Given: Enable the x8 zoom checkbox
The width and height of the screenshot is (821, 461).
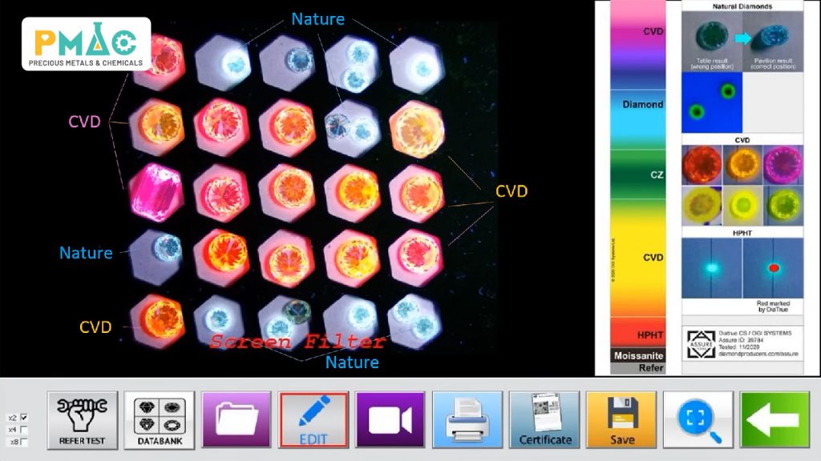Looking at the screenshot, I should 23,442.
